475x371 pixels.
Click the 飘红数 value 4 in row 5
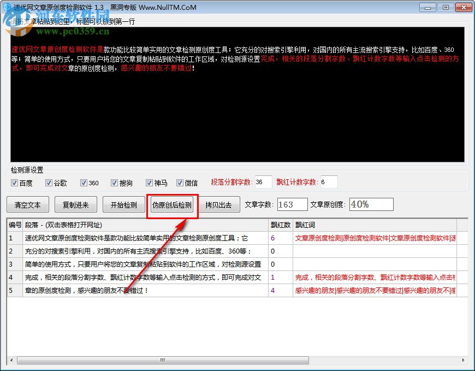(281, 290)
